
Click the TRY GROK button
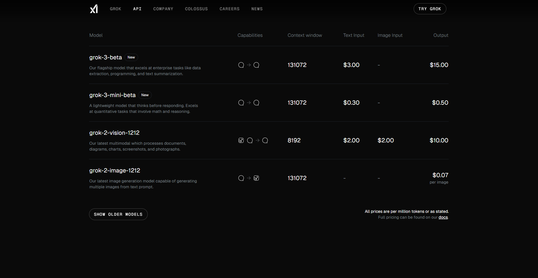click(430, 9)
